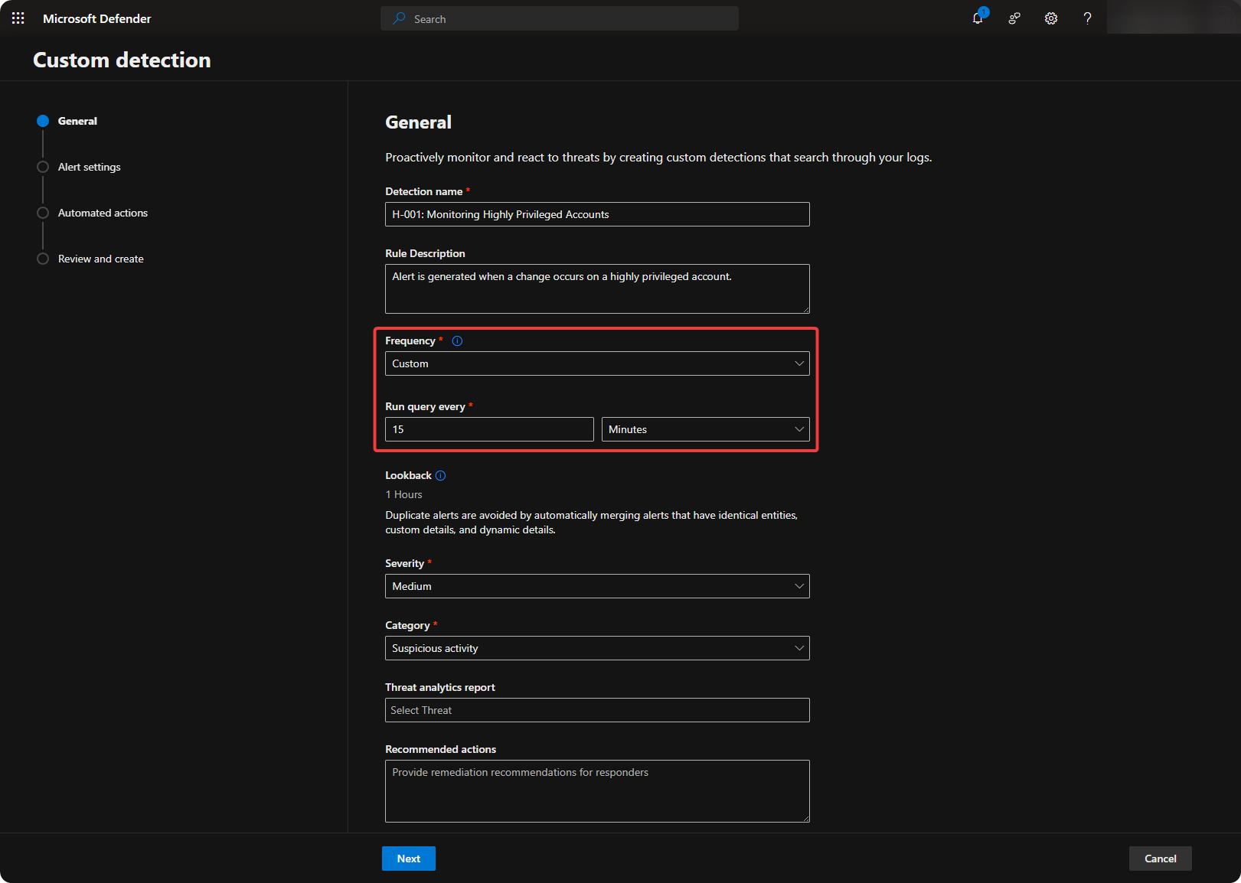Select the General step radio indicator
Screen dimensions: 1241x883
pyautogui.click(x=43, y=121)
